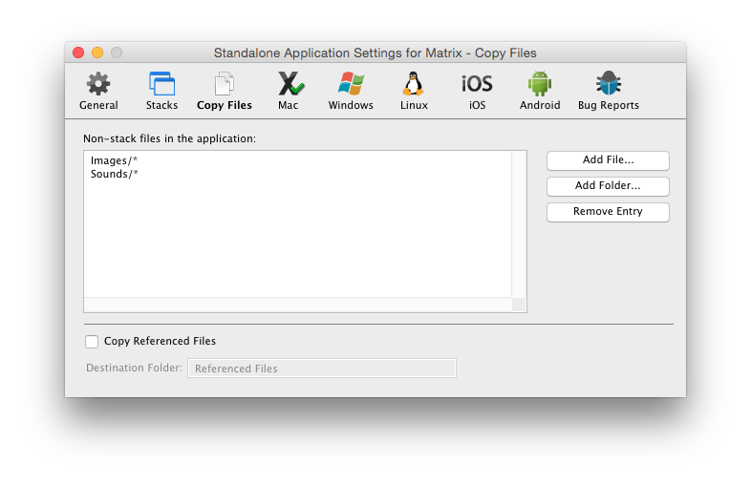Click the yellow minimize window button

[97, 53]
